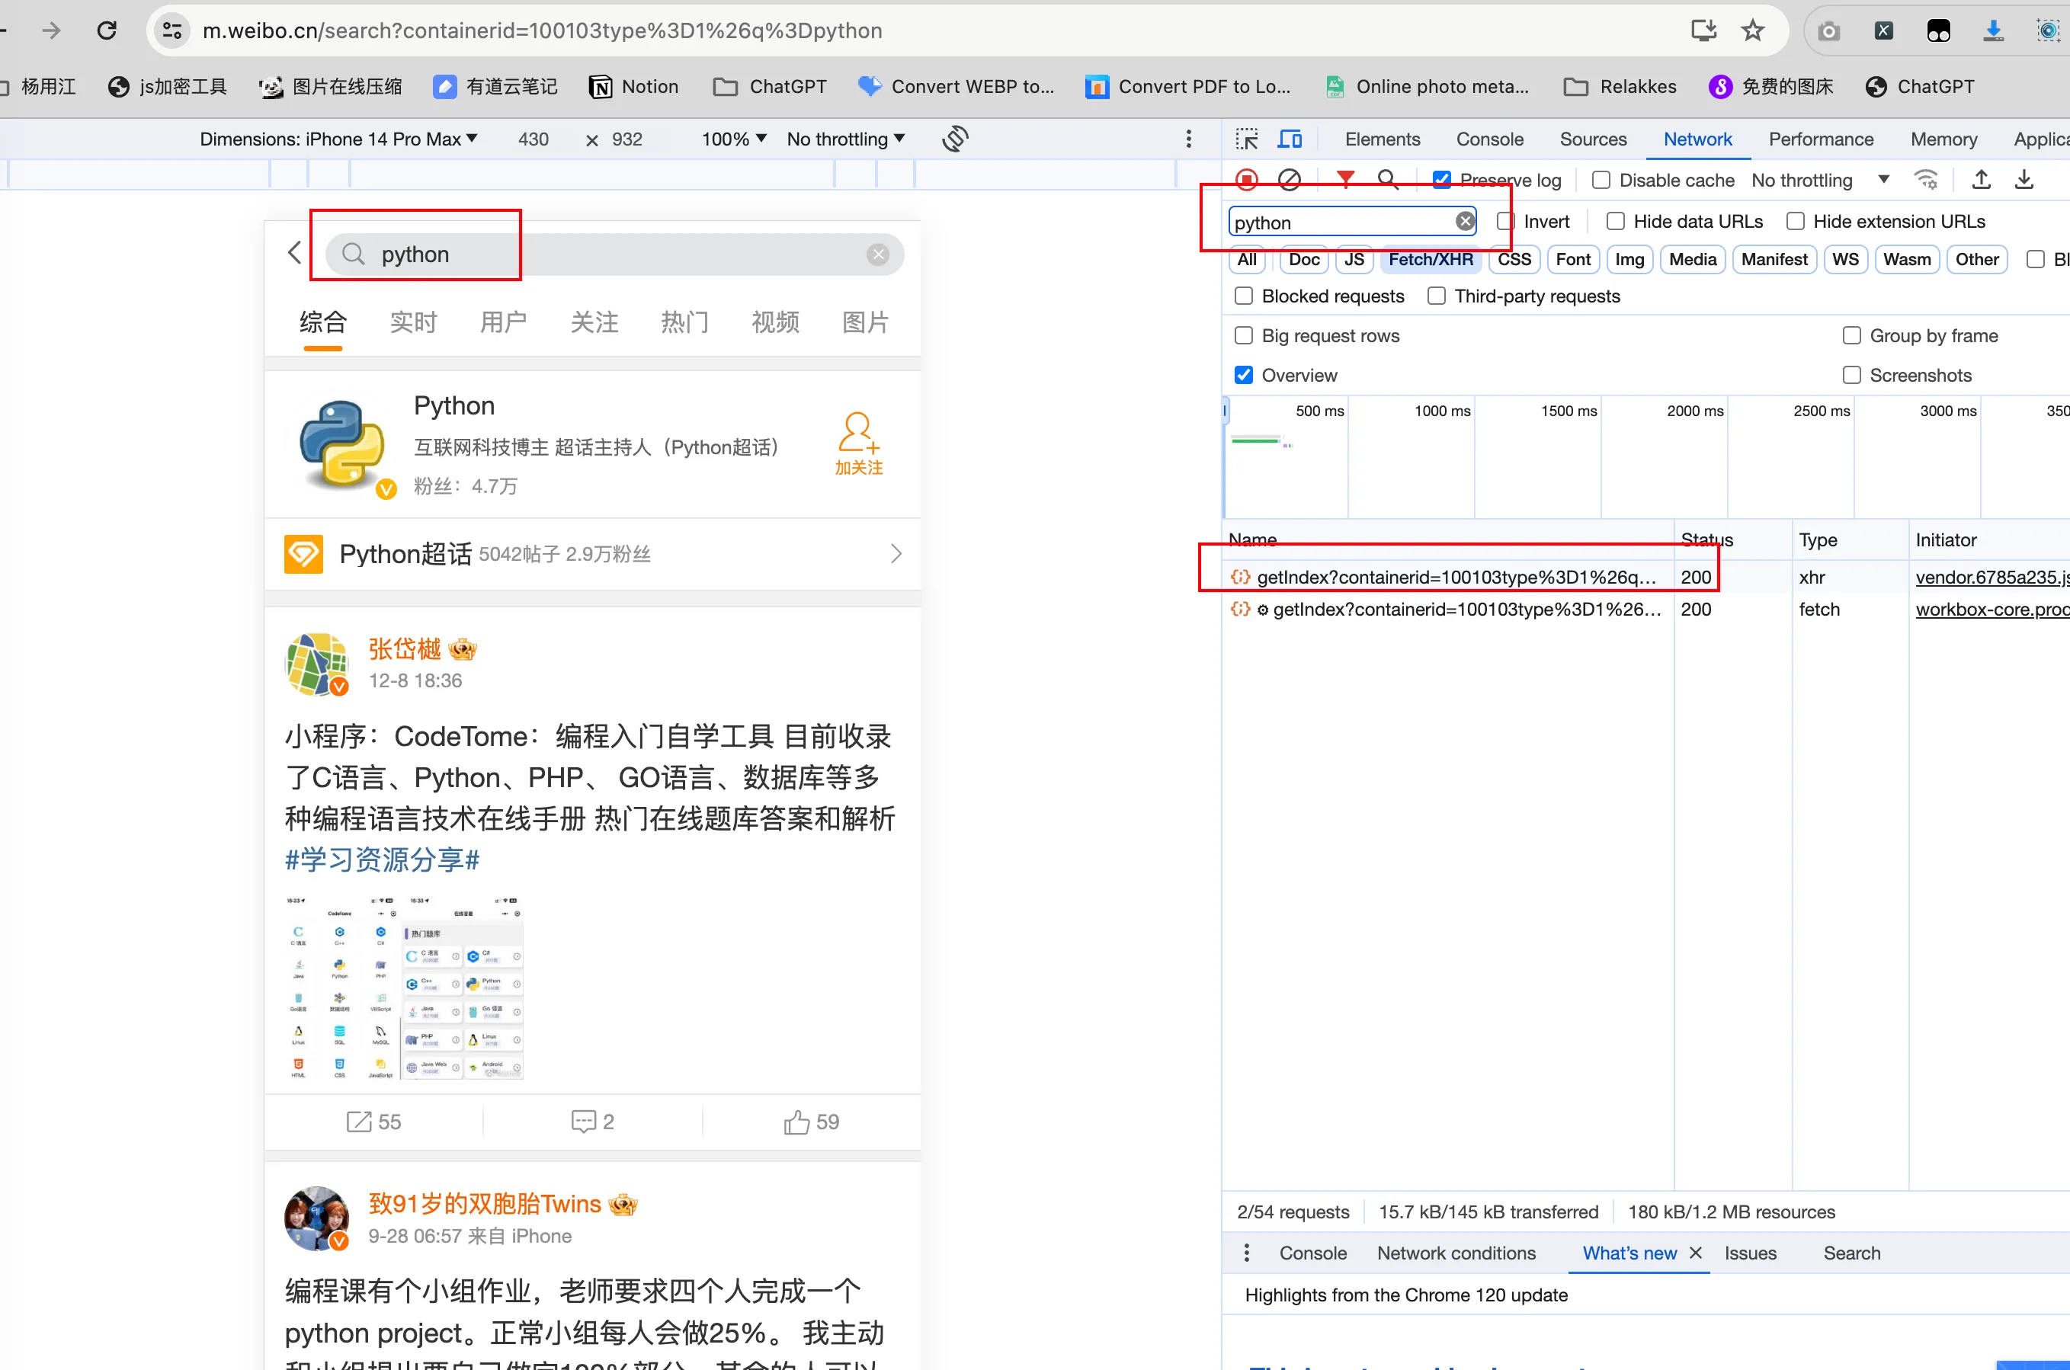Viewport: 2070px width, 1370px height.
Task: Open network search magnifier icon
Action: point(1386,180)
